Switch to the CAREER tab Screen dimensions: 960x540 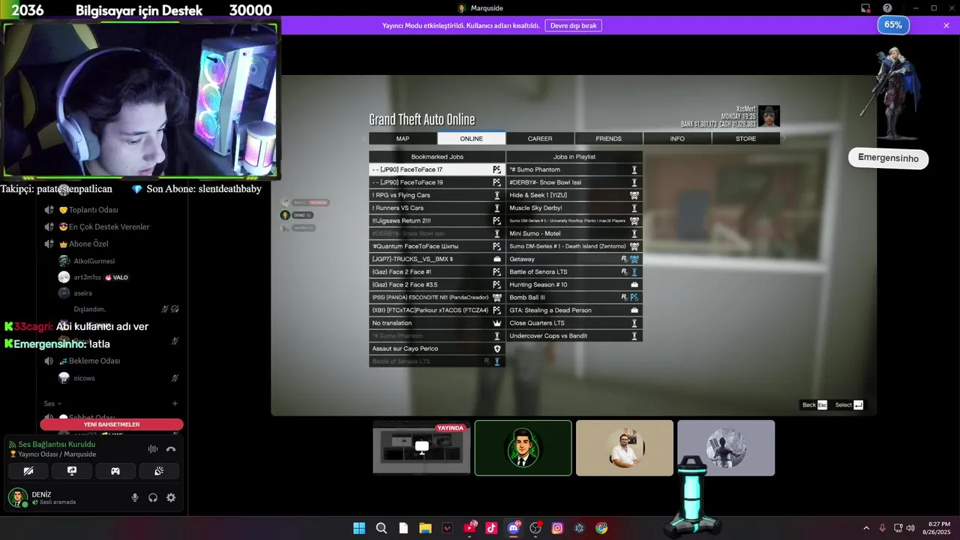click(x=540, y=139)
